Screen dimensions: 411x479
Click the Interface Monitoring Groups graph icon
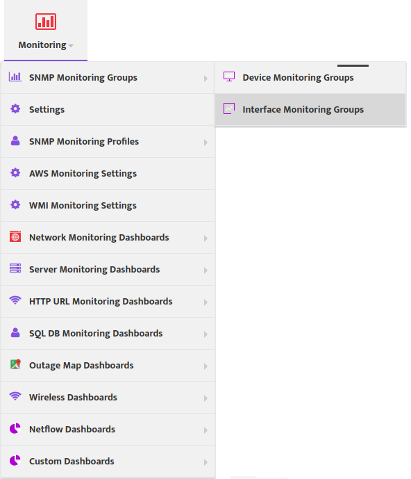click(x=229, y=108)
